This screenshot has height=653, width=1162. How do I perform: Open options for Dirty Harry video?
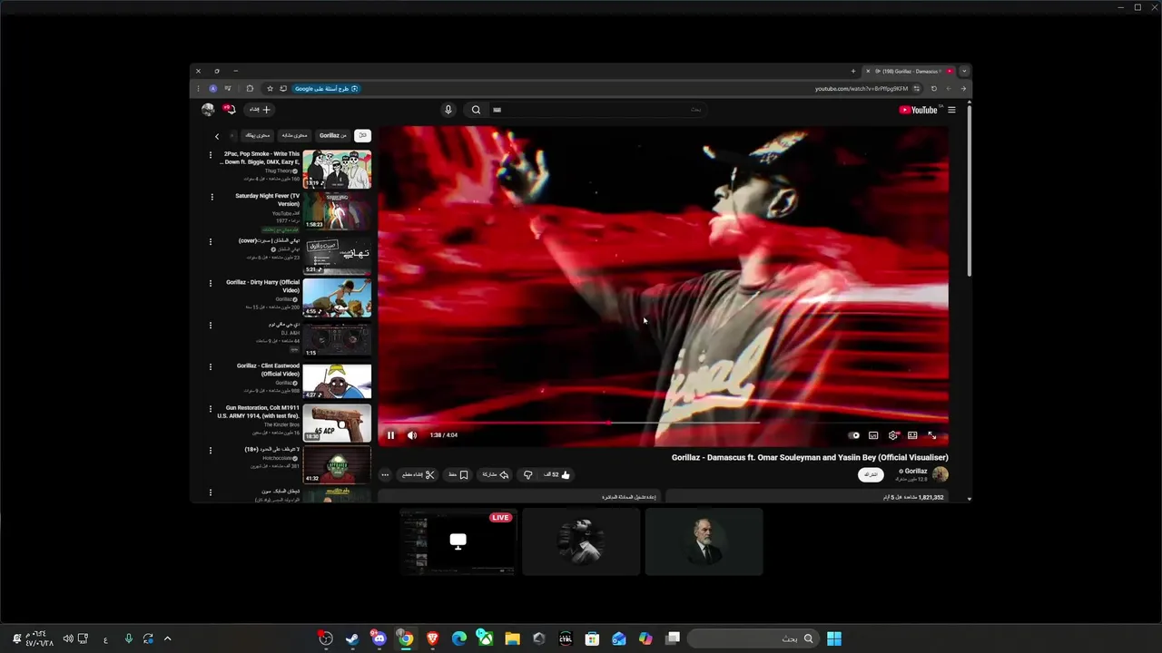[x=211, y=283]
